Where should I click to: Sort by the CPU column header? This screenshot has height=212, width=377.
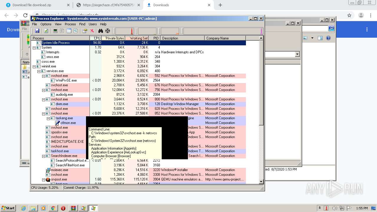(x=96, y=38)
